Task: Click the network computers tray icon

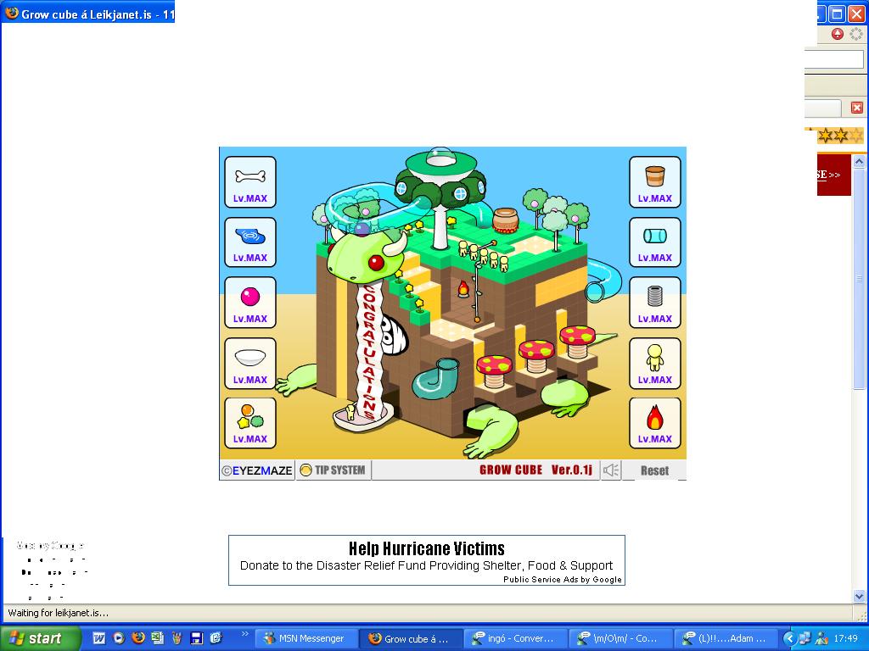Action: (805, 639)
